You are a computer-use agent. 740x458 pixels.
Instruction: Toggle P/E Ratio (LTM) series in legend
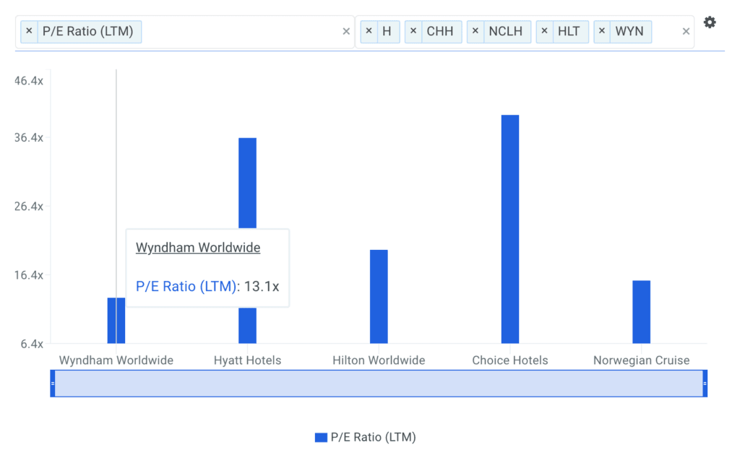373,437
